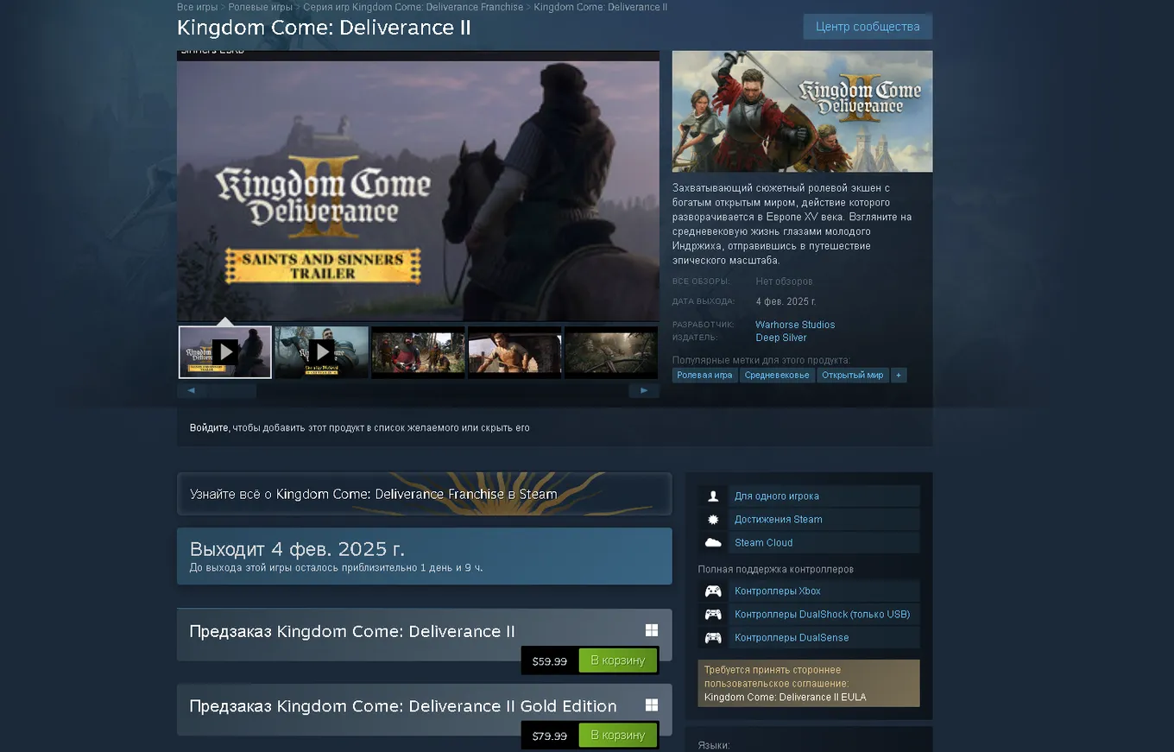Viewport: 1174px width, 752px height.
Task: Click the Центр сообщества button
Action: (x=868, y=27)
